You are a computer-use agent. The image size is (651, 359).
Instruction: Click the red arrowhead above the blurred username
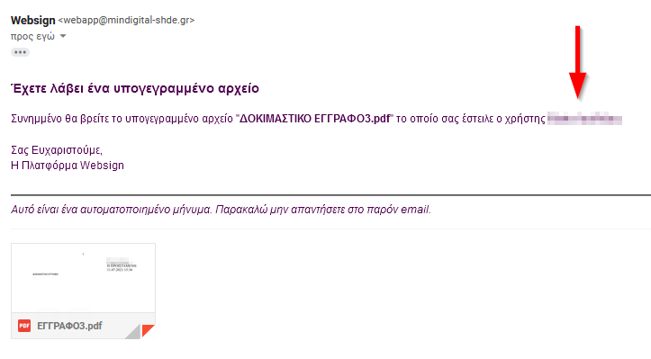pos(577,85)
